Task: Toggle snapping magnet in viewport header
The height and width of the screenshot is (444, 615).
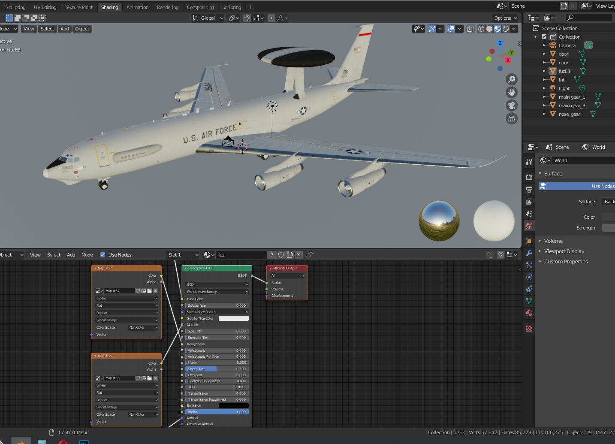Action: (247, 18)
